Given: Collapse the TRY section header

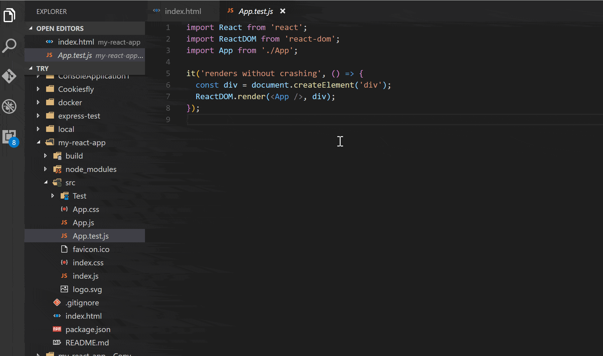Looking at the screenshot, I should [30, 68].
